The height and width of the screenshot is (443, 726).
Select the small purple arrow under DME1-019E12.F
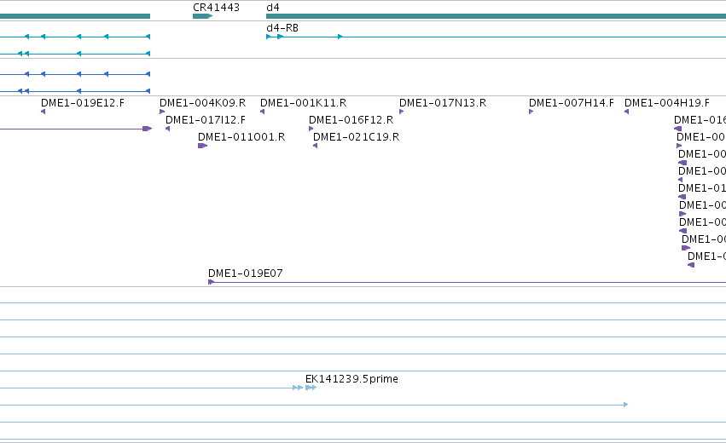point(43,112)
